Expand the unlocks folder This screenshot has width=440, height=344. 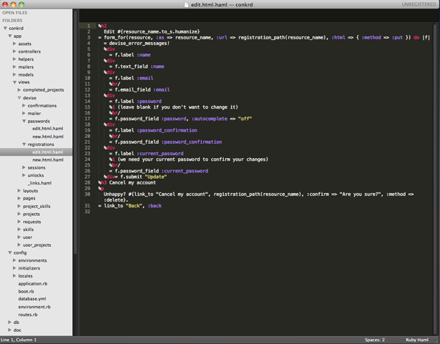point(24,175)
